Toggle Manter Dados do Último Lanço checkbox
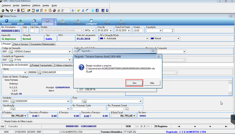This screenshot has width=235, height=134. 3,121
